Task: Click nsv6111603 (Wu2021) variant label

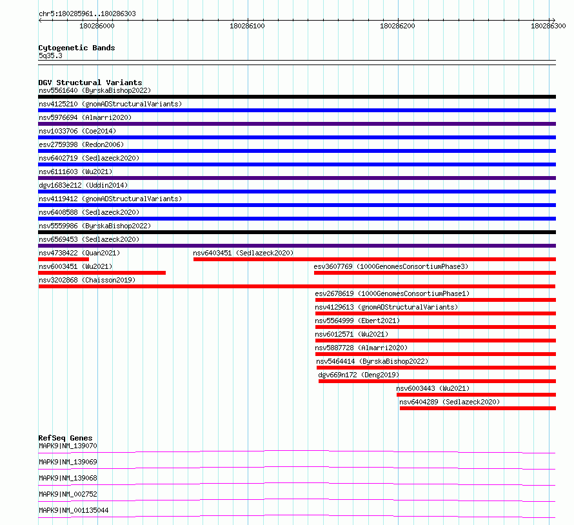Action: click(75, 172)
